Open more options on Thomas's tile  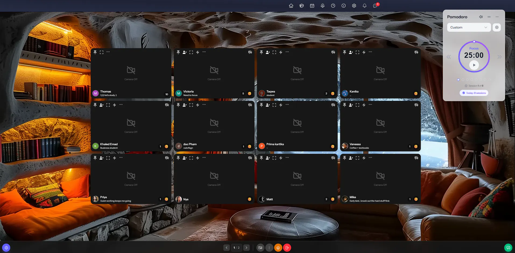point(108,52)
